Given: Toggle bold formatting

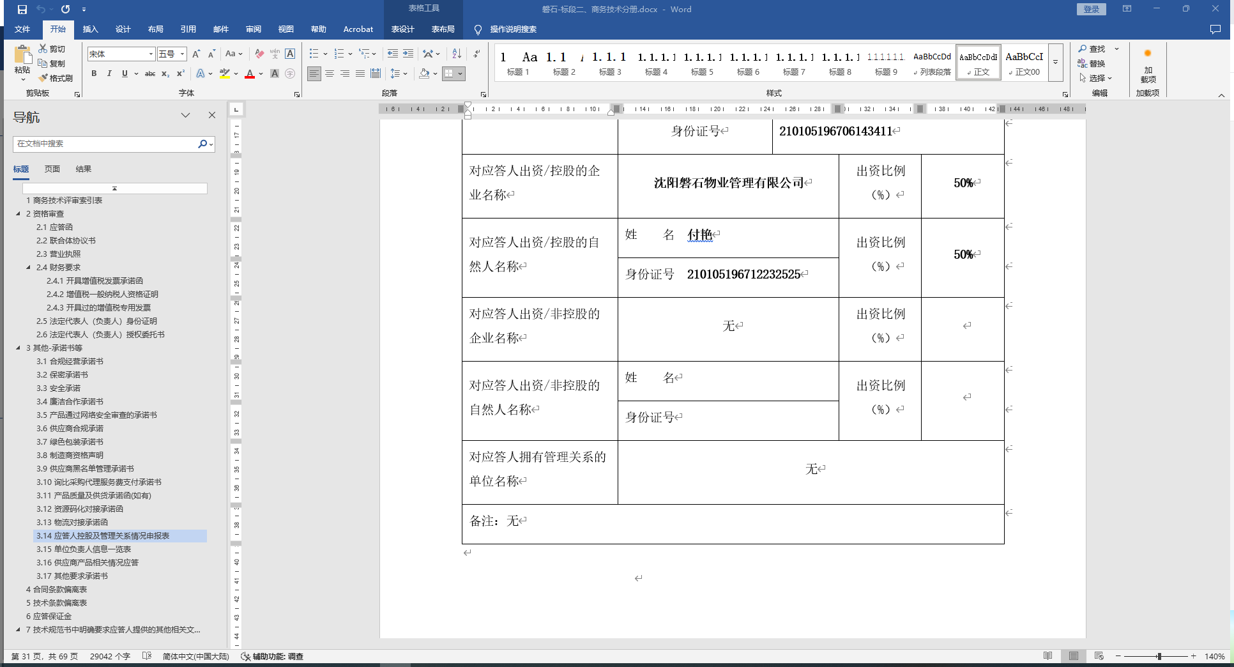Looking at the screenshot, I should click(x=94, y=73).
